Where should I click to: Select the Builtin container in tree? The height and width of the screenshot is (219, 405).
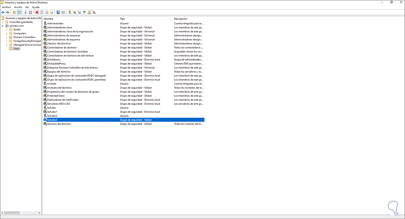point(17,30)
